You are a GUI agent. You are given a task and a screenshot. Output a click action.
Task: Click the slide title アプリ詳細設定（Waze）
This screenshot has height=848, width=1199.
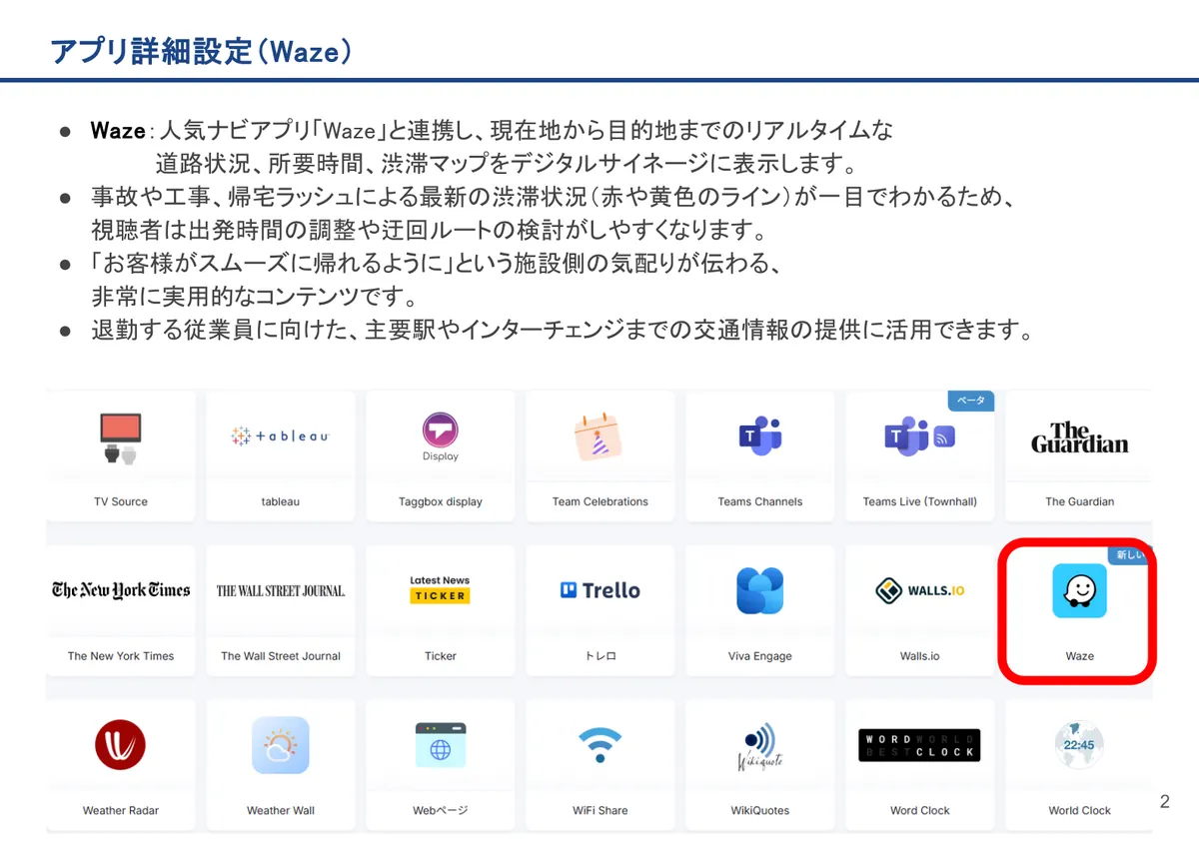click(x=202, y=52)
